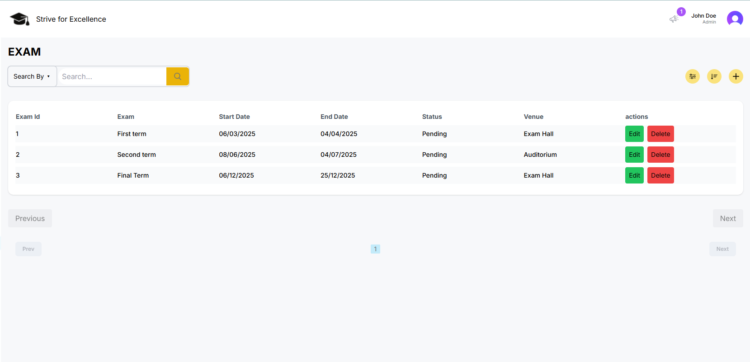Add a new exam with plus icon

pos(736,76)
